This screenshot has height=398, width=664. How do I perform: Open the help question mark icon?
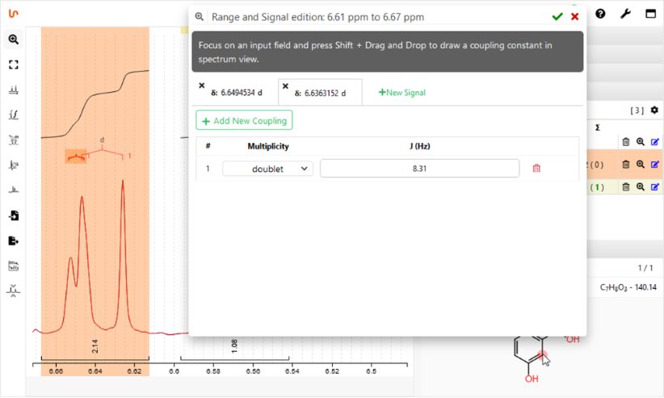click(600, 14)
